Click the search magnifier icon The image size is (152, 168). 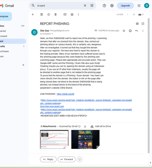coord(33,5)
